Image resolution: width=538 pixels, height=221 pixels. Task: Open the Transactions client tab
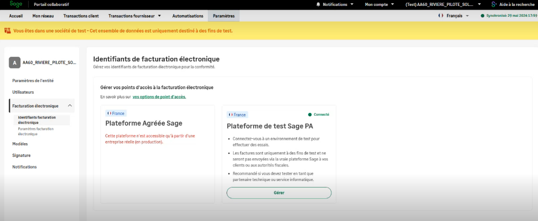click(x=81, y=16)
